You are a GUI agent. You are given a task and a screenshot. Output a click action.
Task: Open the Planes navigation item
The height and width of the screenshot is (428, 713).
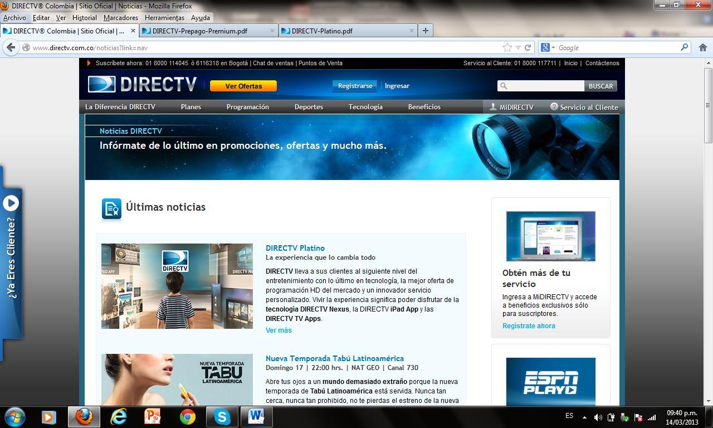pos(191,107)
